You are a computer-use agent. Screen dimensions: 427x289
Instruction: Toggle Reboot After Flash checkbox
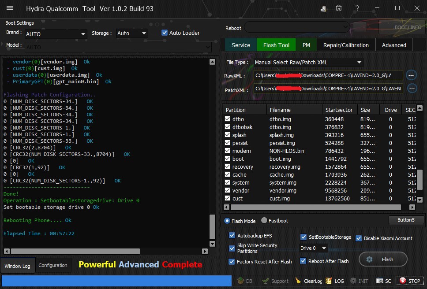pyautogui.click(x=303, y=261)
